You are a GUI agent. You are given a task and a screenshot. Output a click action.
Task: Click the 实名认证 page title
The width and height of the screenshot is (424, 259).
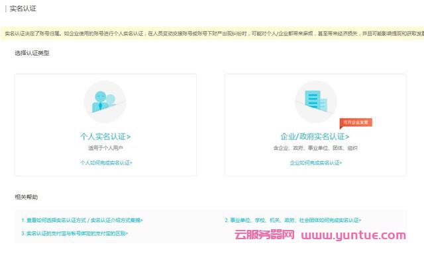tap(23, 9)
